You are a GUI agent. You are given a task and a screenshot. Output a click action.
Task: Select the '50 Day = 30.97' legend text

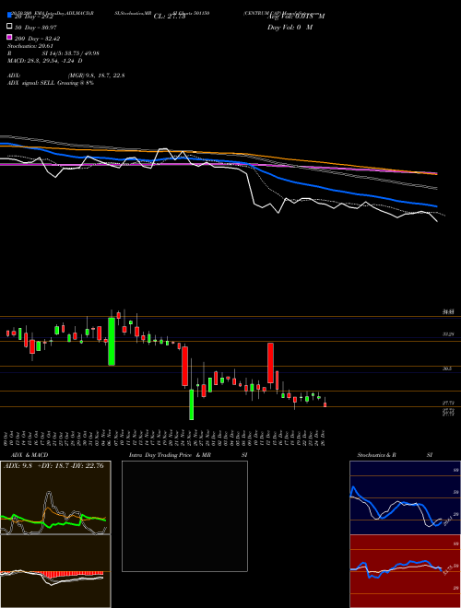tap(36, 28)
